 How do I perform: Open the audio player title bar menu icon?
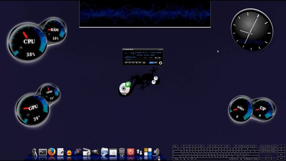pyautogui.click(x=123, y=49)
